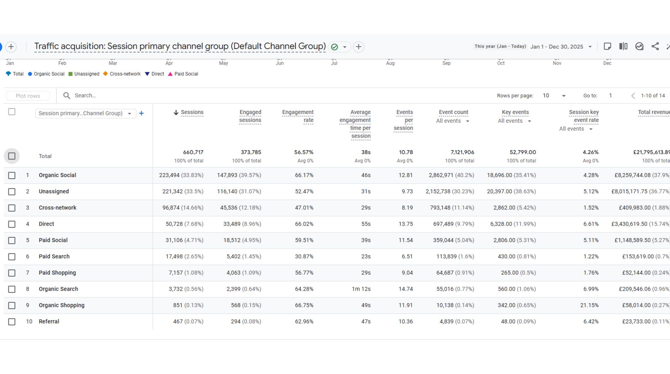Click the Share this report icon
The height and width of the screenshot is (374, 670).
[655, 46]
